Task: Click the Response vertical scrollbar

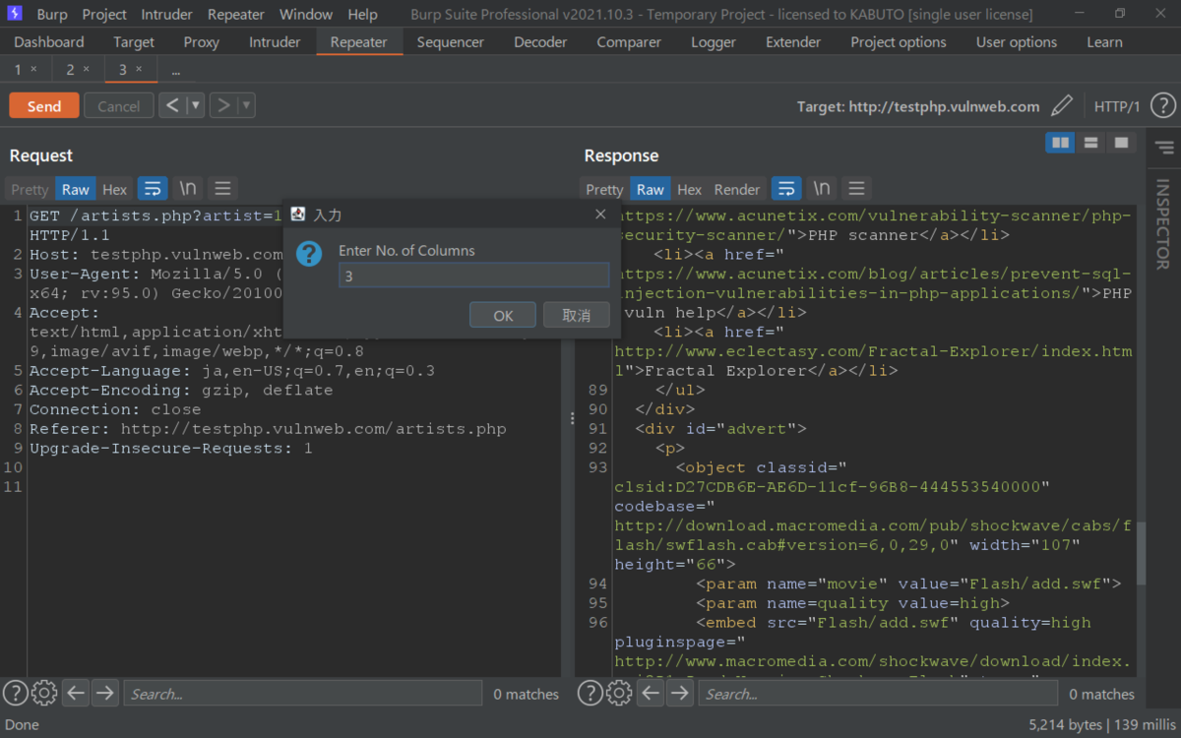Action: tap(1142, 553)
